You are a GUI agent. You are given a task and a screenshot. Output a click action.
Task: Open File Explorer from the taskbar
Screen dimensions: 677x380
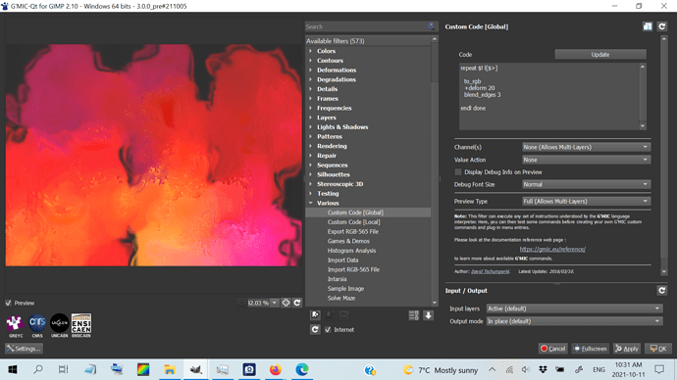(170, 369)
